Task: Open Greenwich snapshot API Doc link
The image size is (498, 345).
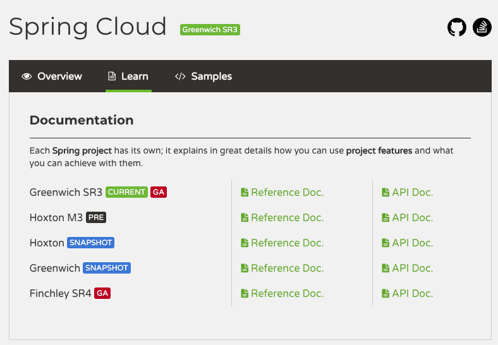Action: pyautogui.click(x=412, y=269)
